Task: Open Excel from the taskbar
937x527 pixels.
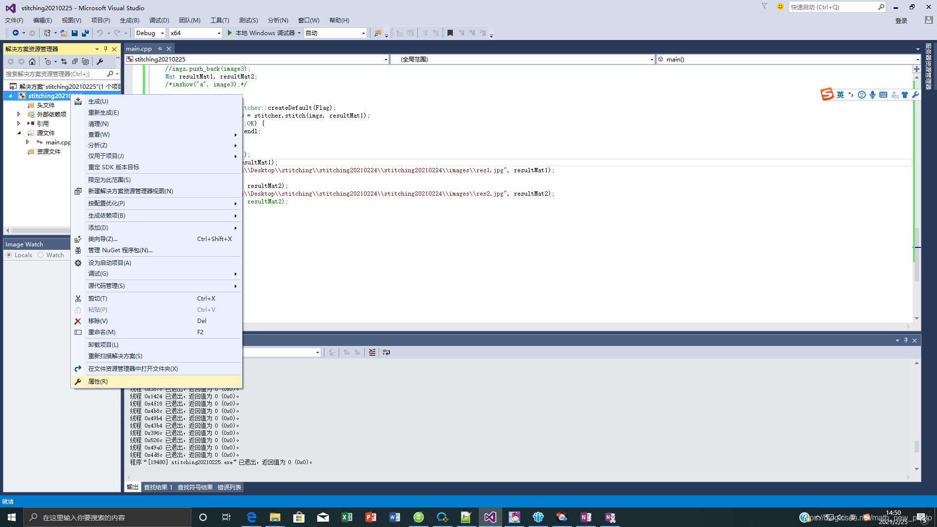Action: pyautogui.click(x=347, y=517)
